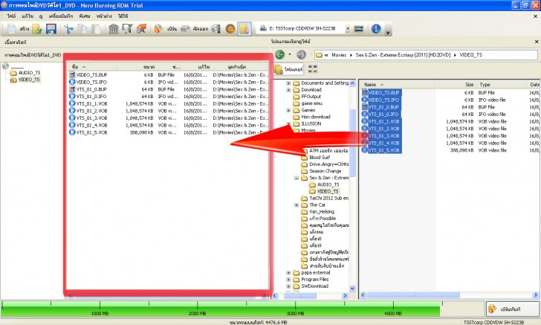541x325 pixels.
Task: Click the new blank compilation icon
Action: (11, 29)
